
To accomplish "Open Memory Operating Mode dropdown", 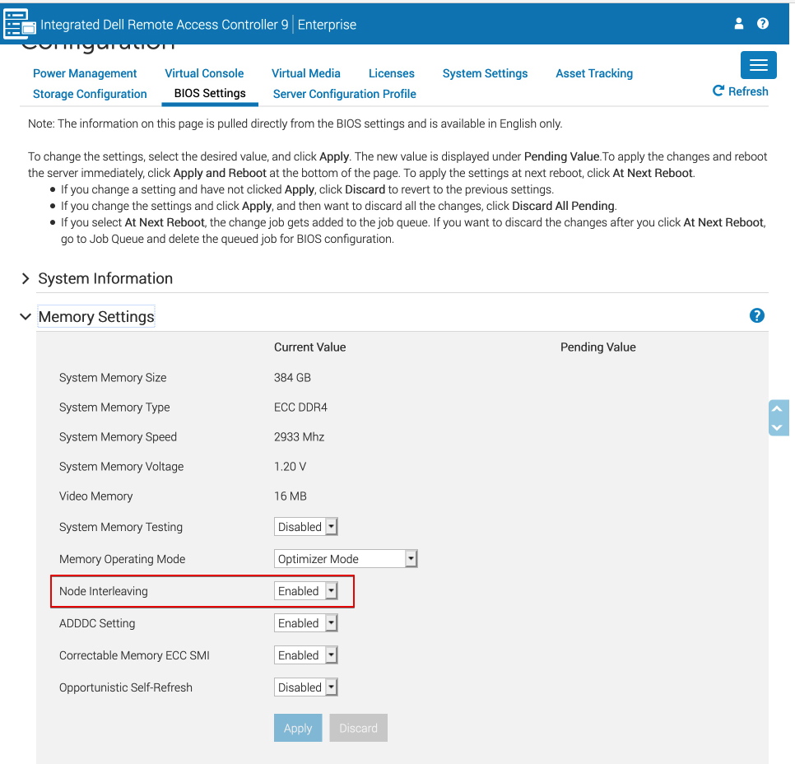I will point(346,558).
